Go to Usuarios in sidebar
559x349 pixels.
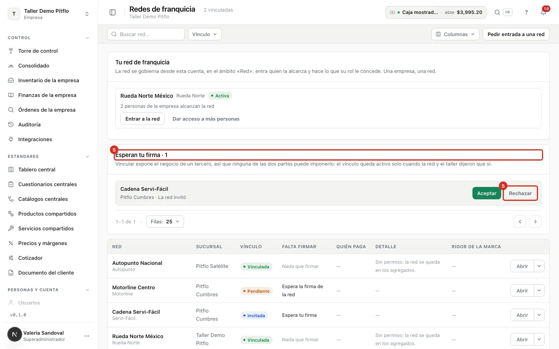(49, 303)
